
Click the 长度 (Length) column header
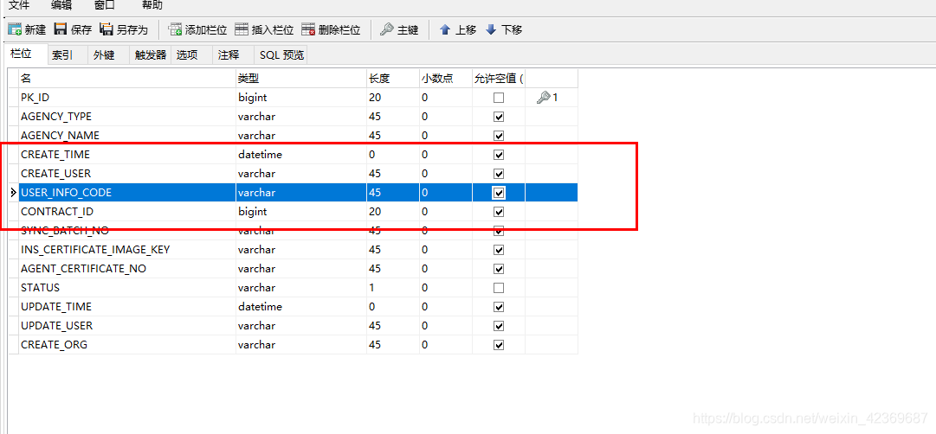393,78
